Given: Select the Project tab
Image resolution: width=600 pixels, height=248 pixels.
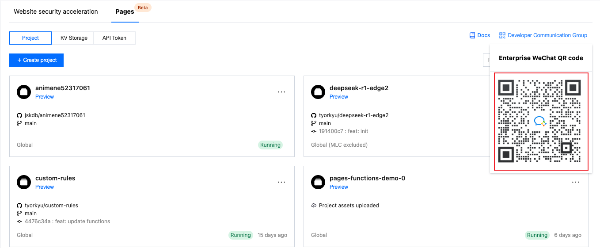Looking at the screenshot, I should [x=30, y=38].
